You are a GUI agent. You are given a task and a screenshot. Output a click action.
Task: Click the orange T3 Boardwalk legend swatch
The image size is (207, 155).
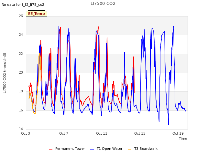(130, 149)
